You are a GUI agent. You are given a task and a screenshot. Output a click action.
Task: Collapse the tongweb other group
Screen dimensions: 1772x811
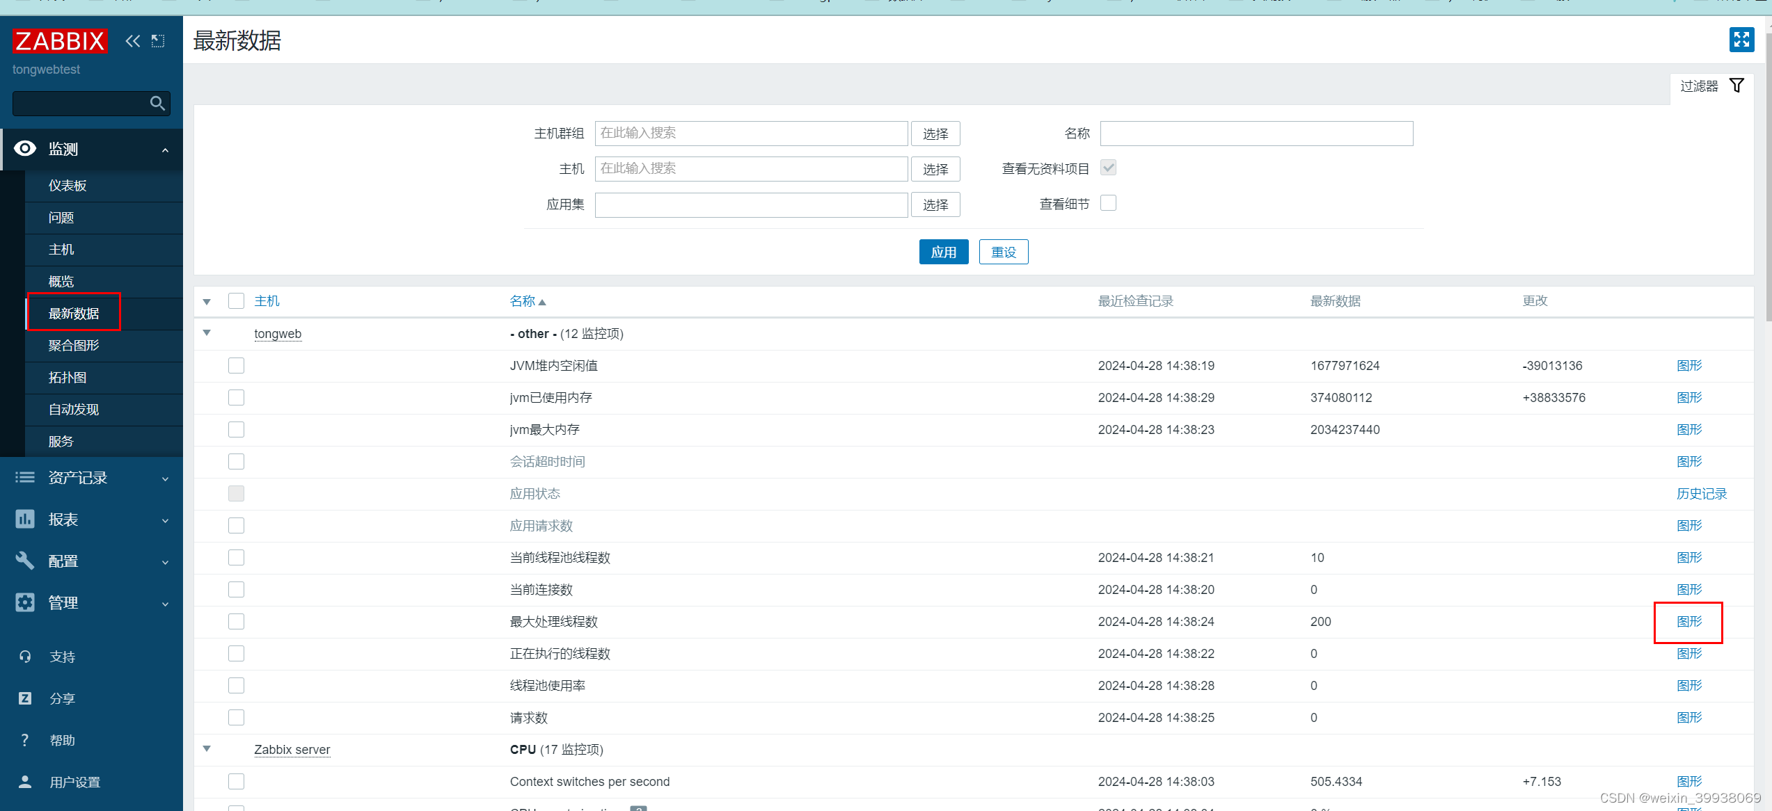point(207,332)
